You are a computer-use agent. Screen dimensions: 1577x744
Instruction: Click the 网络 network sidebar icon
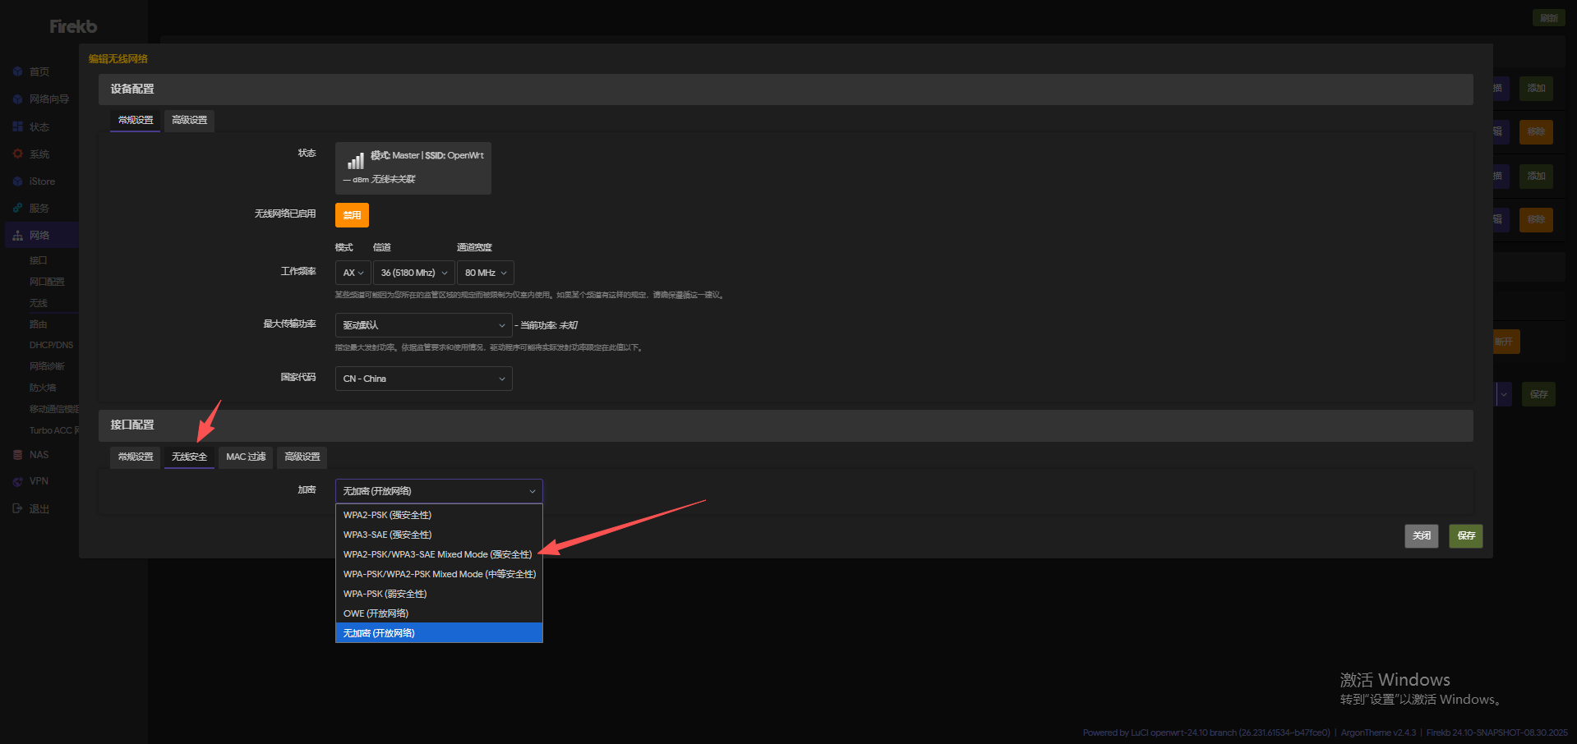17,236
